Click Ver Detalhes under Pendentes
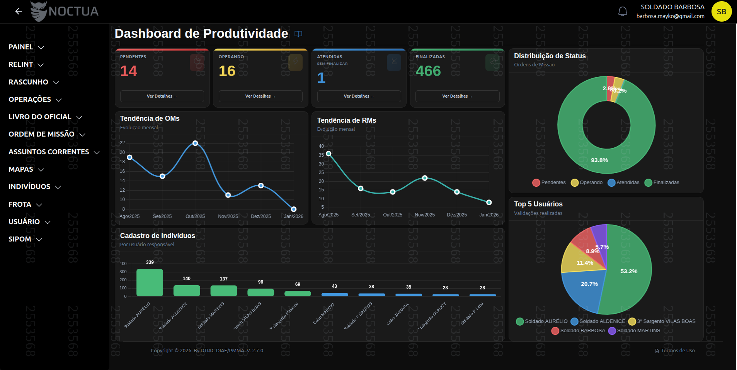Screen dimensions: 737x370 coord(162,96)
